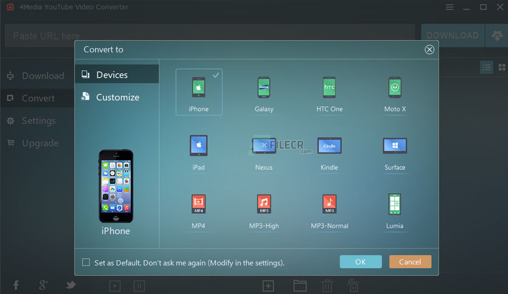Choose the MP3-High audio format
Image resolution: width=508 pixels, height=294 pixels.
click(x=264, y=211)
